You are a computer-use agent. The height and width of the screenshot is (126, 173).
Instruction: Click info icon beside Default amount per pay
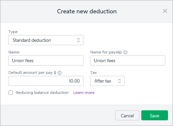(x=59, y=73)
